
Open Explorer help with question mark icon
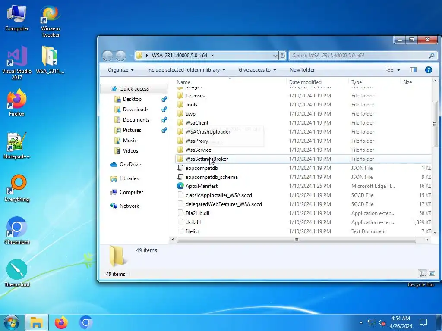pyautogui.click(x=429, y=70)
